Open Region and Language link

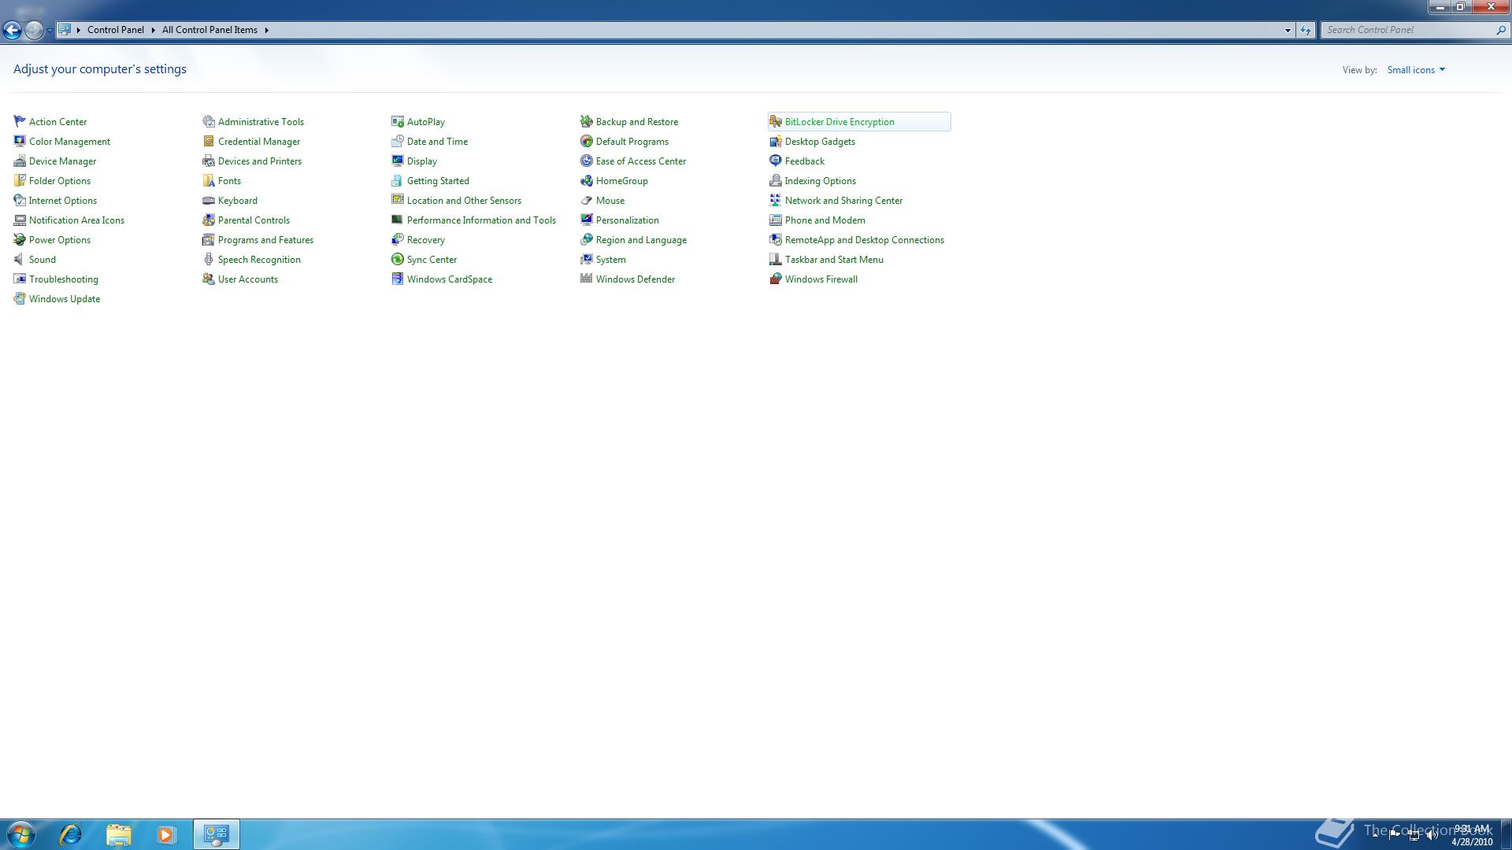click(641, 240)
